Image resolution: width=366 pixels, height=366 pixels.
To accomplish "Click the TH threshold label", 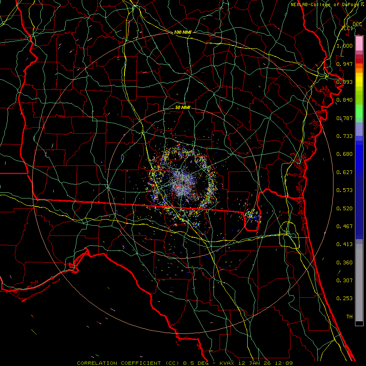I will click(349, 317).
